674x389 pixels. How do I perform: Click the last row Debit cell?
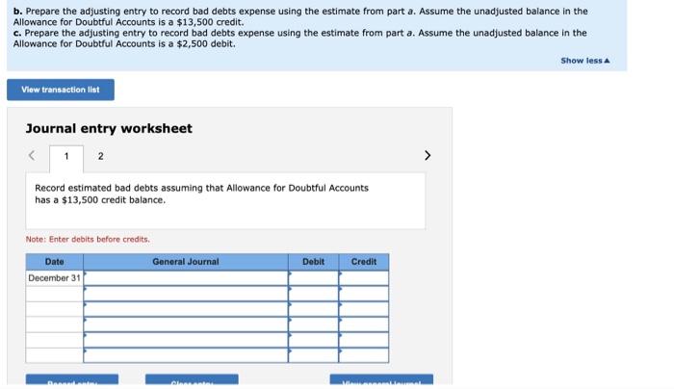tap(313, 355)
